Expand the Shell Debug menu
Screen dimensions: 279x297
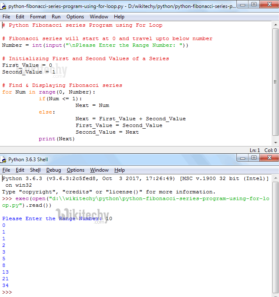coord(53,170)
